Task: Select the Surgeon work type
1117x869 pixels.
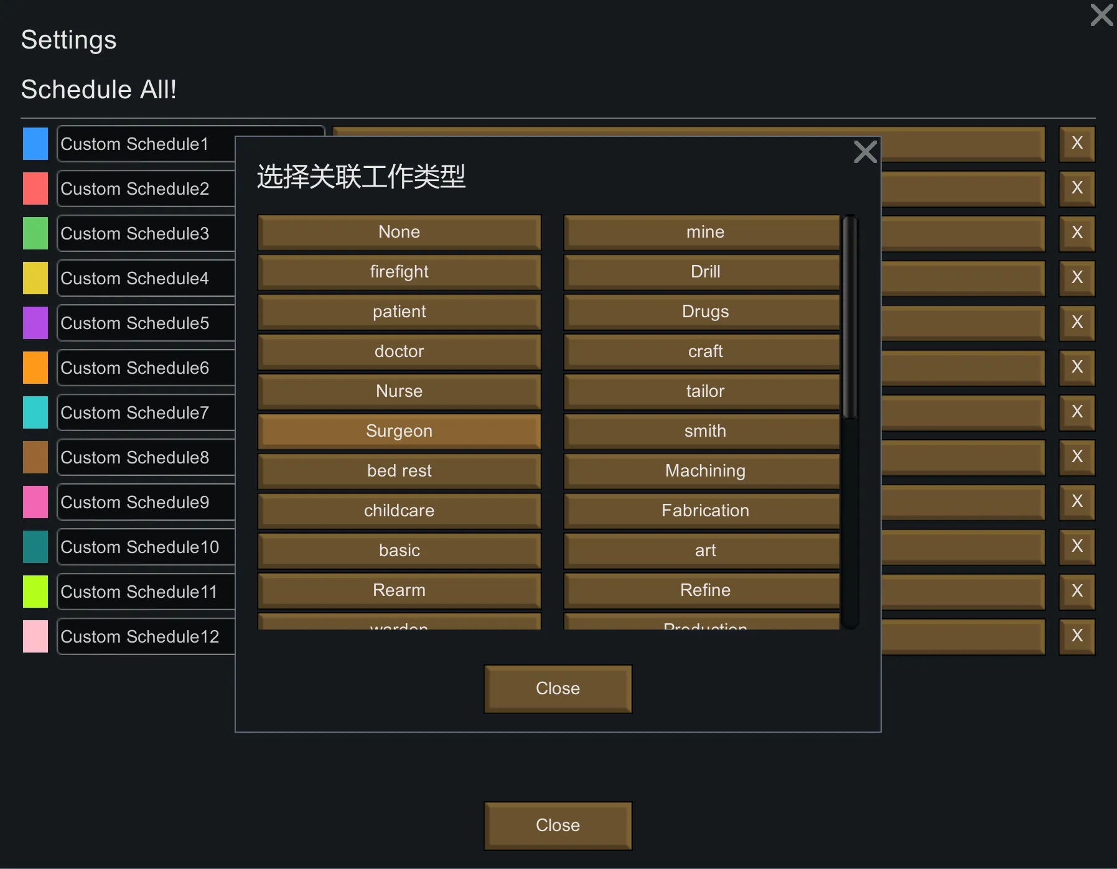Action: 399,431
